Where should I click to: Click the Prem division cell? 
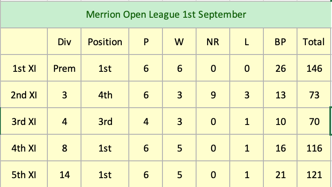(65, 69)
